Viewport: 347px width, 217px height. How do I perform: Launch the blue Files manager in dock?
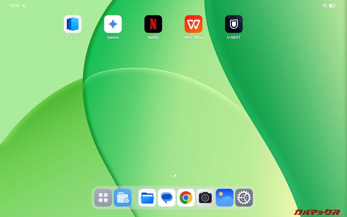tap(147, 198)
